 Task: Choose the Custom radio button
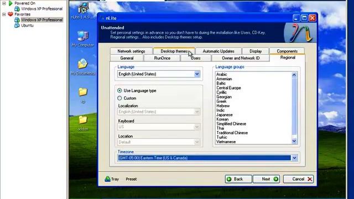(x=119, y=98)
